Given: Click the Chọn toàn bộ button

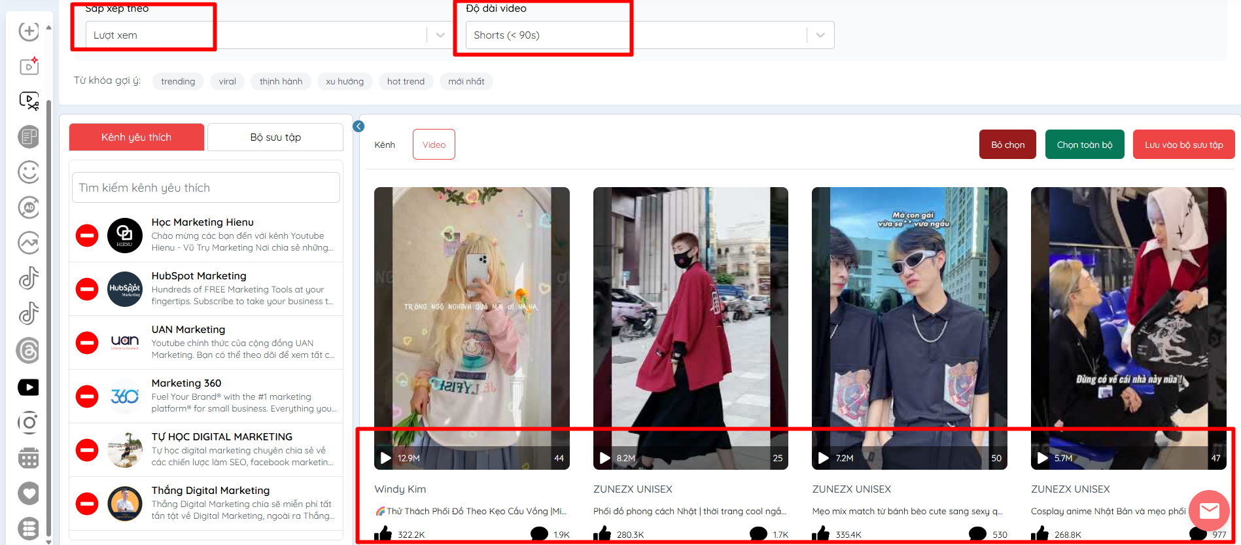Looking at the screenshot, I should pyautogui.click(x=1084, y=145).
